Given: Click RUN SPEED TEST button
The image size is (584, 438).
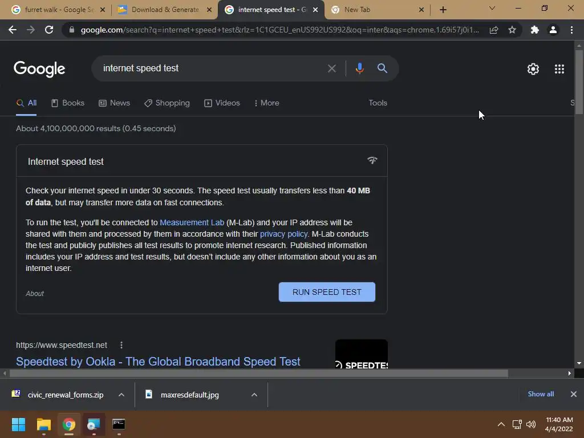Looking at the screenshot, I should point(327,292).
